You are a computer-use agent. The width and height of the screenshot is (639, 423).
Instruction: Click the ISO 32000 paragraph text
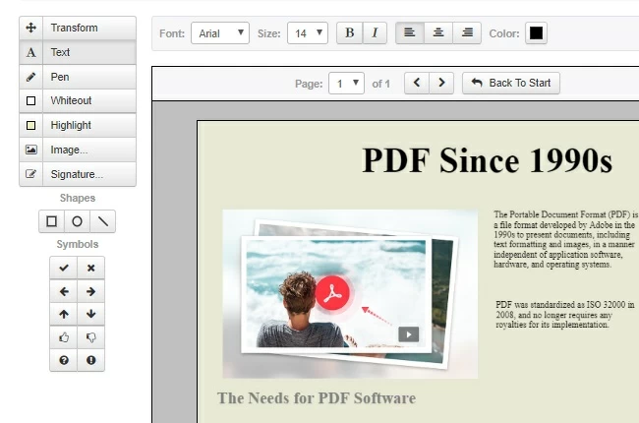[565, 315]
